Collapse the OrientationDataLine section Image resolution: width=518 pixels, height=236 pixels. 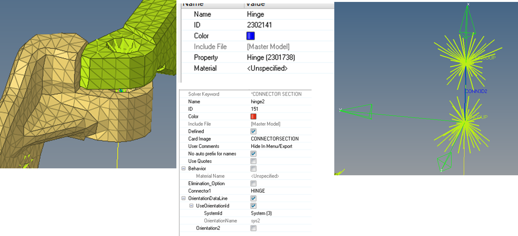(x=183, y=198)
